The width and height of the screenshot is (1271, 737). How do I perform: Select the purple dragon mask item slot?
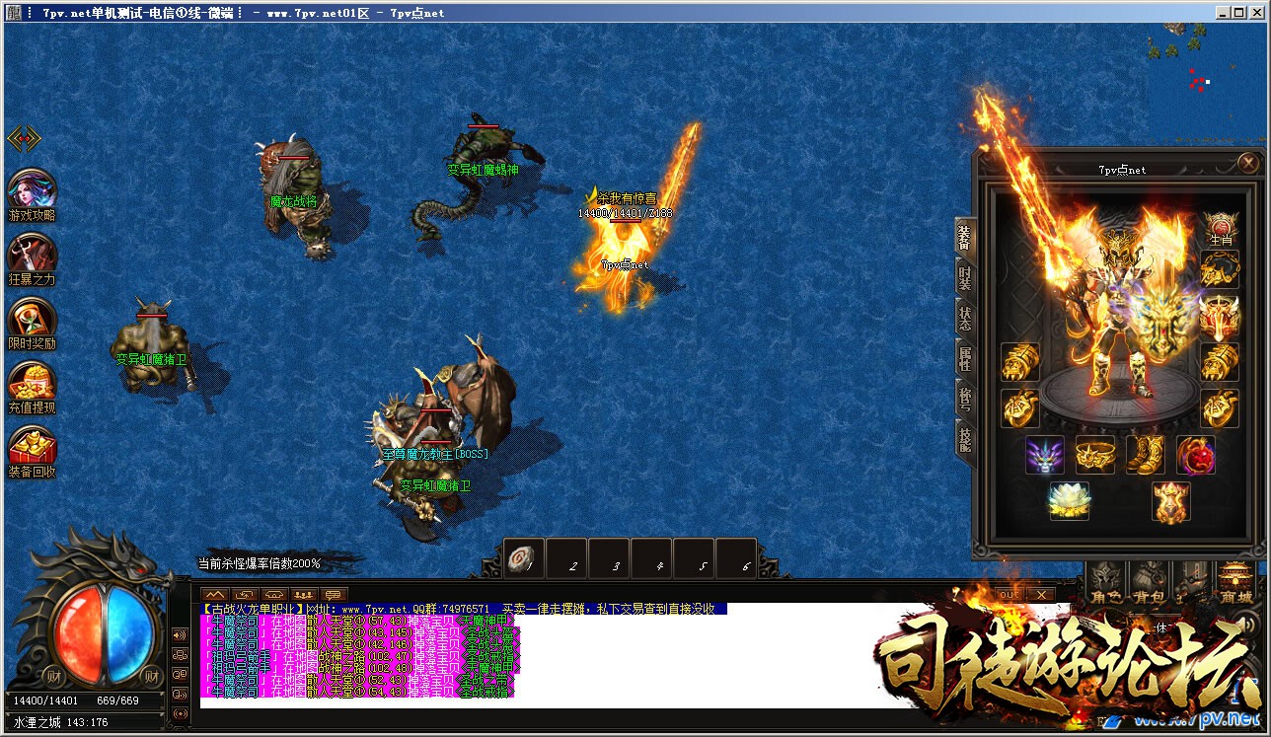click(x=1045, y=455)
